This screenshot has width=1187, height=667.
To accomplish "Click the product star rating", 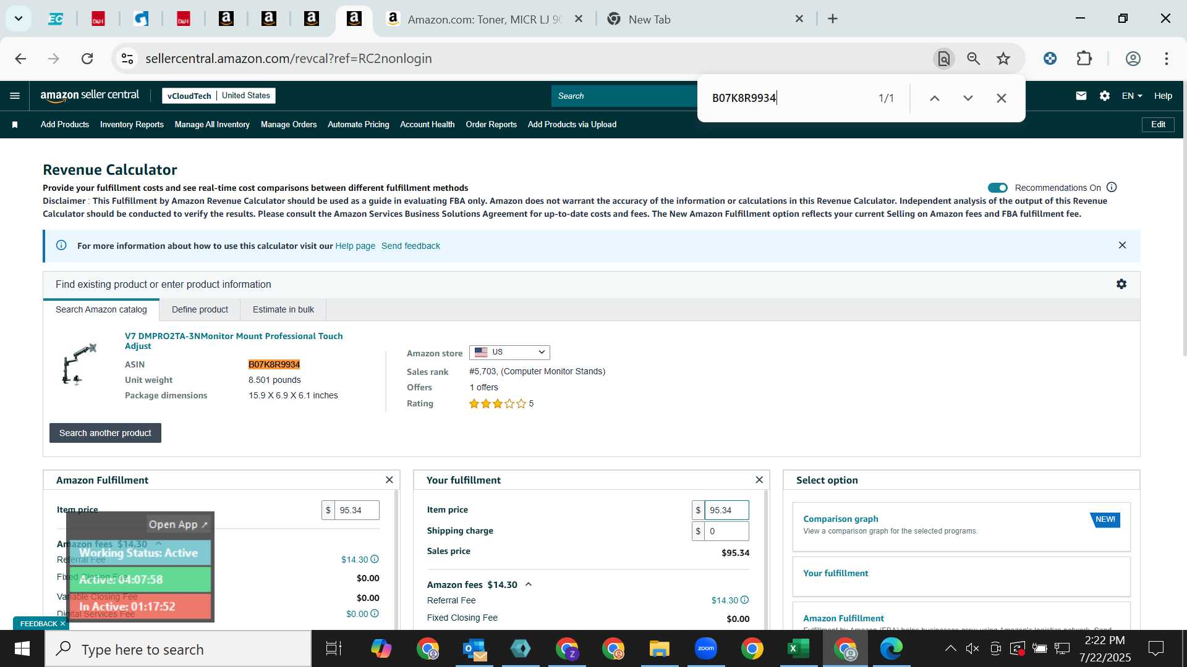I will click(x=498, y=403).
